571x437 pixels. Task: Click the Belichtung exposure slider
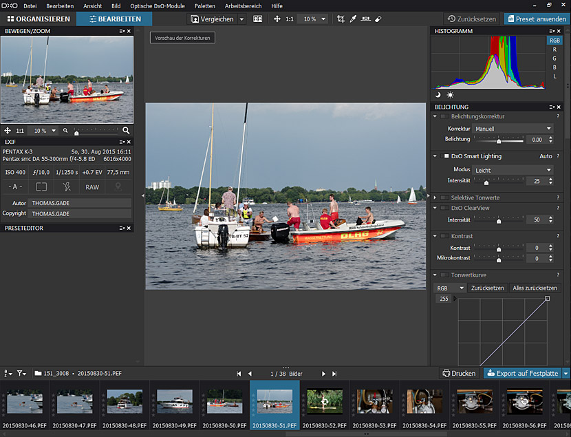[499, 140]
